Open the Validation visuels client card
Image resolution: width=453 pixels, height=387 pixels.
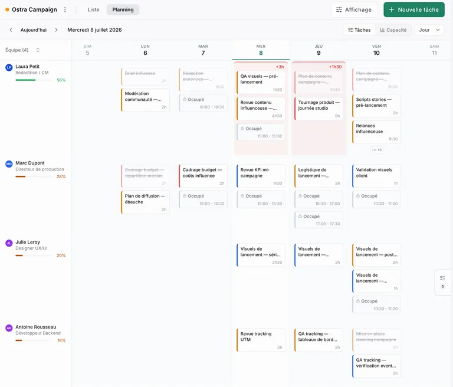pos(376,176)
